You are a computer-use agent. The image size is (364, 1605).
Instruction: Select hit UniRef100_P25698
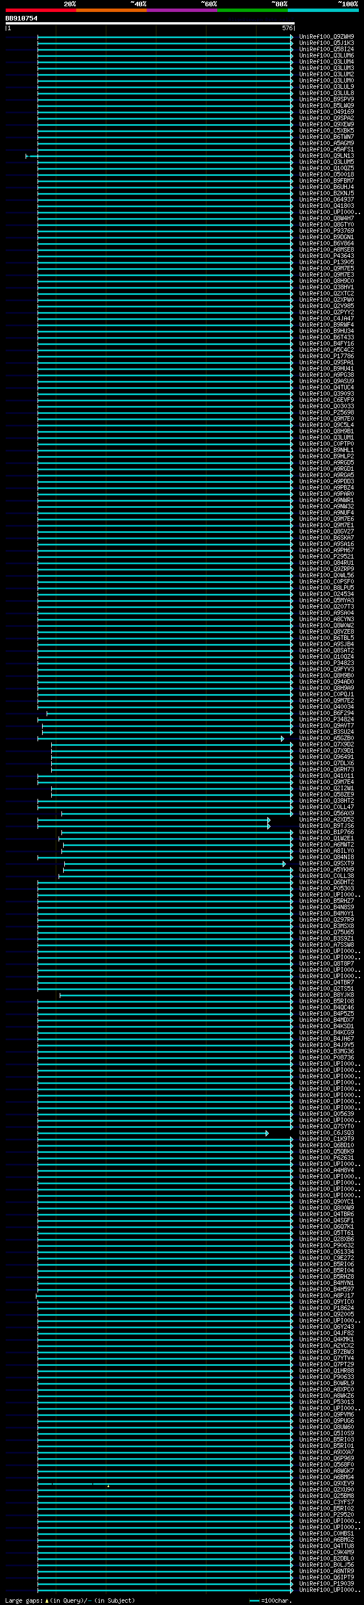point(326,412)
